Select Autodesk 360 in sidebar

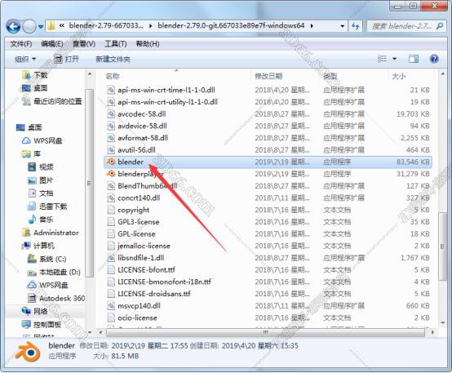click(56, 298)
